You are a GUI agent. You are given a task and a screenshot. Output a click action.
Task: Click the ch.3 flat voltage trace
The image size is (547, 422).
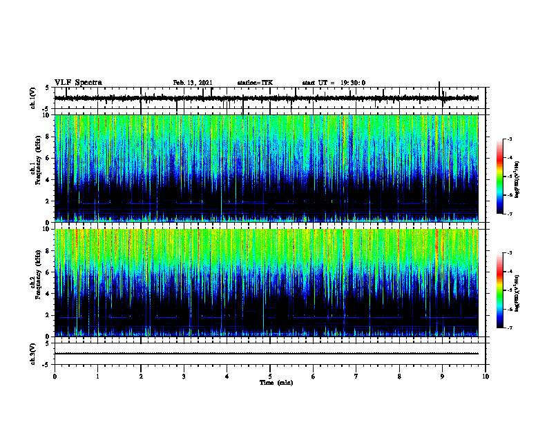266,354
